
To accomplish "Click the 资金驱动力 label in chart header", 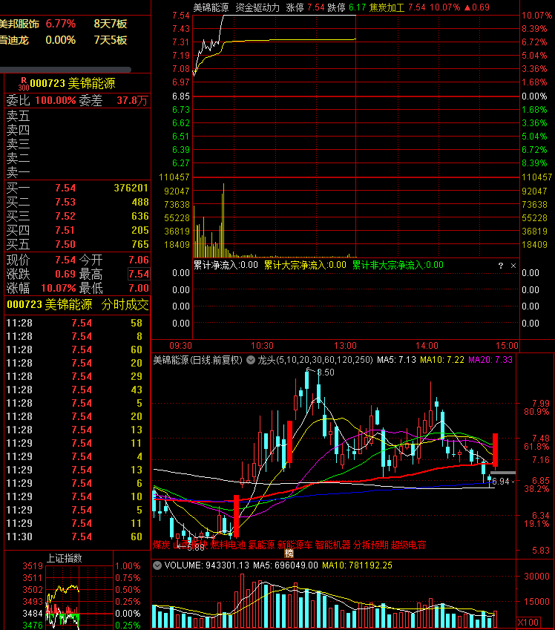I will pos(257,7).
